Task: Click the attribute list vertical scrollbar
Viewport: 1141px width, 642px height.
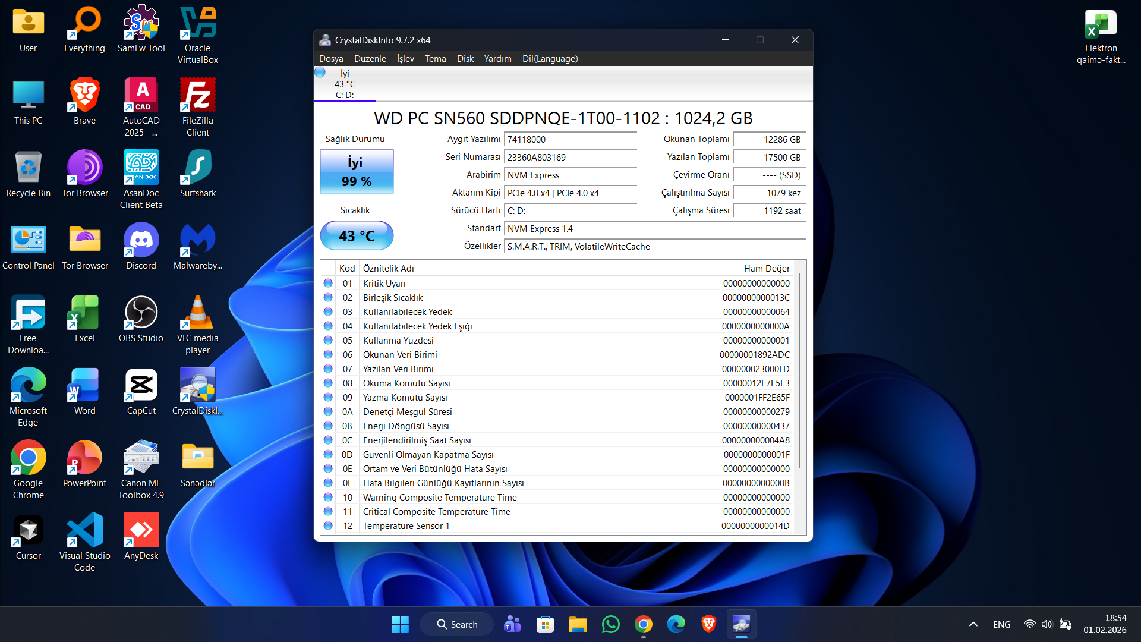Action: 800,372
